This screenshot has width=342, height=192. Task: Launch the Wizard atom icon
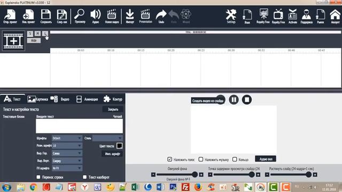pyautogui.click(x=186, y=16)
